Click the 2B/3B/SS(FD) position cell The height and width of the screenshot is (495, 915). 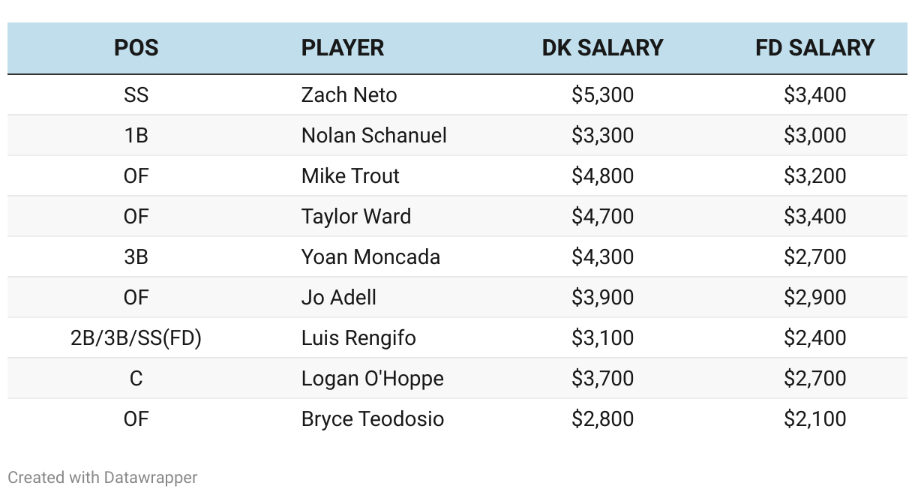click(136, 338)
